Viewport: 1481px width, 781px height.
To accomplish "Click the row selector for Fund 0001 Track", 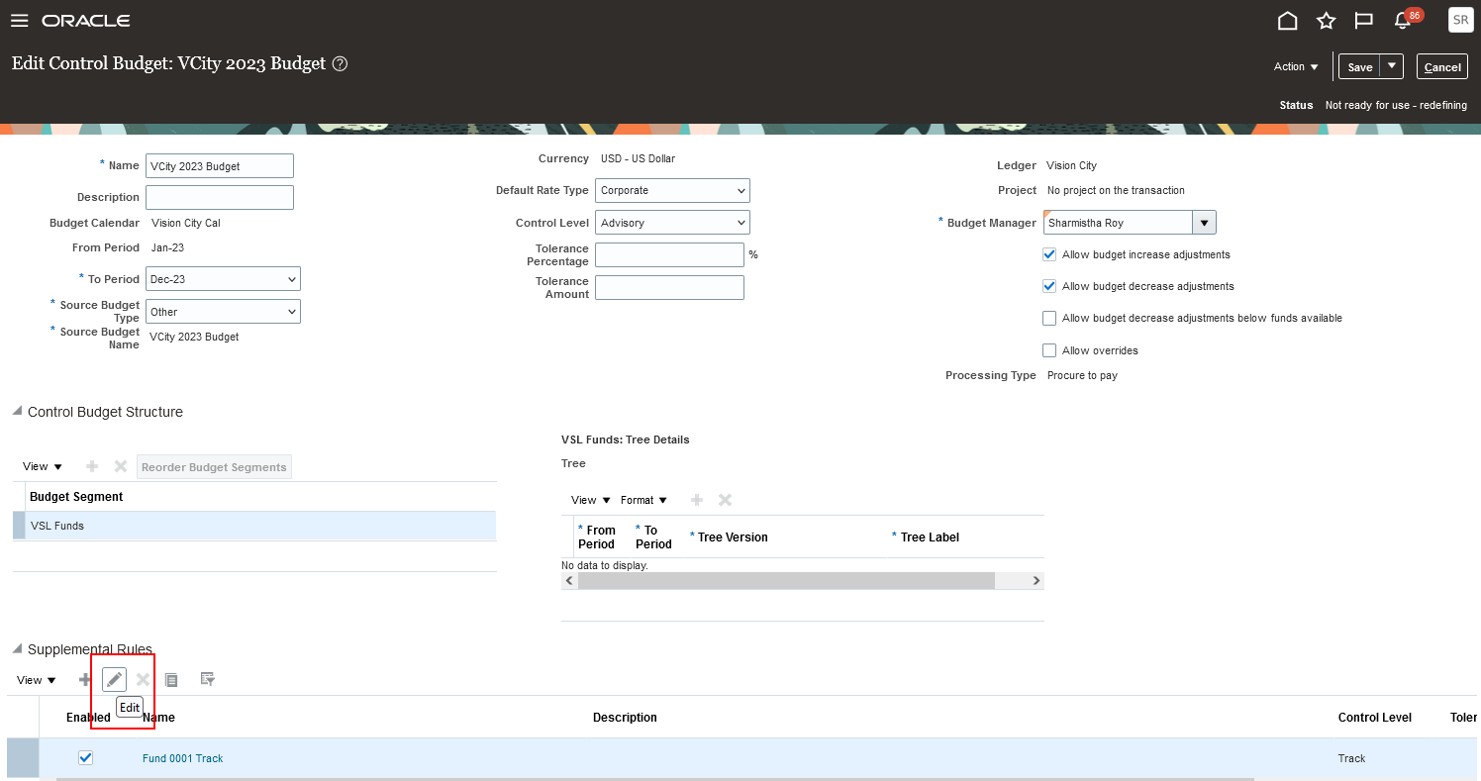I will pyautogui.click(x=23, y=758).
